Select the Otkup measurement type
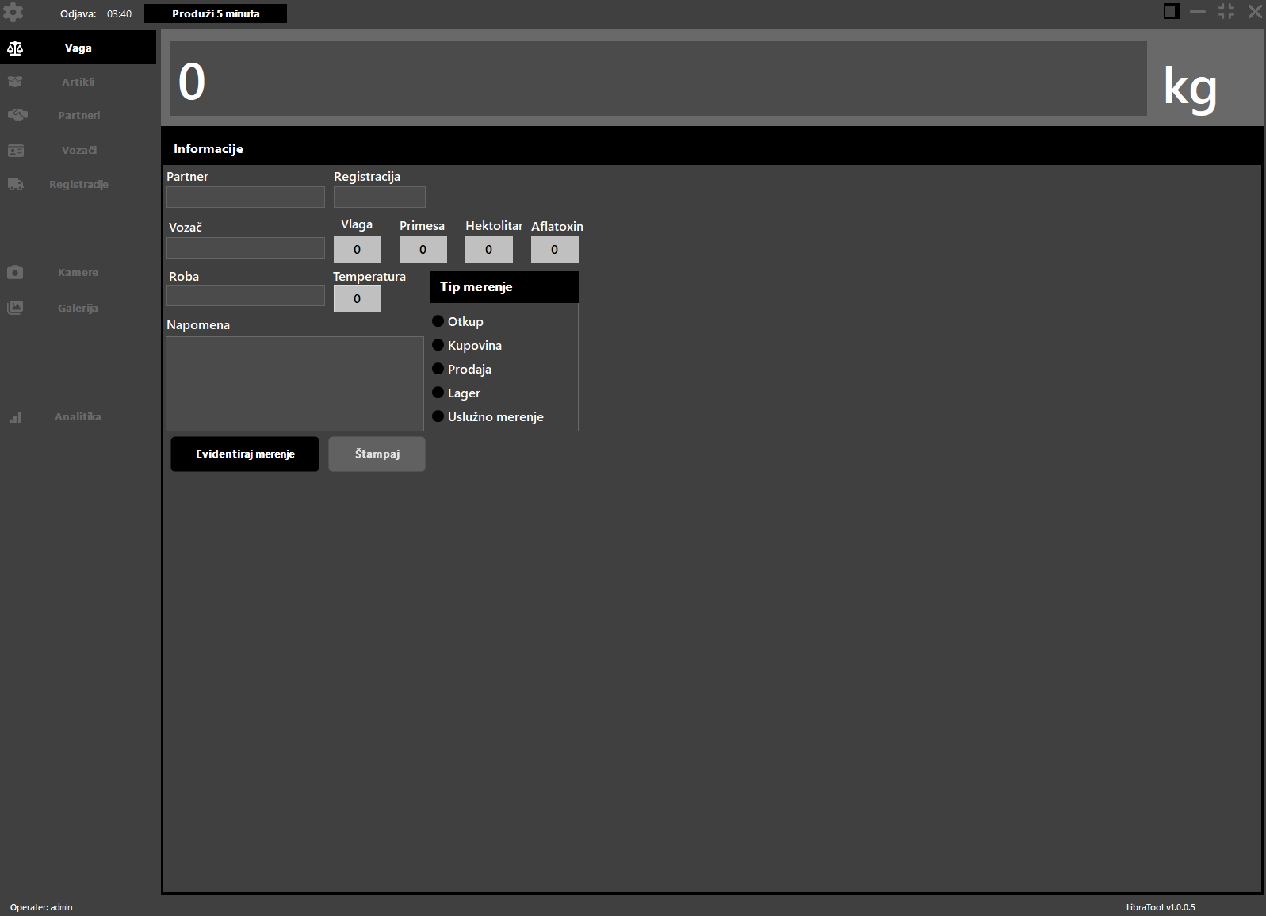The height and width of the screenshot is (916, 1266). (438, 321)
